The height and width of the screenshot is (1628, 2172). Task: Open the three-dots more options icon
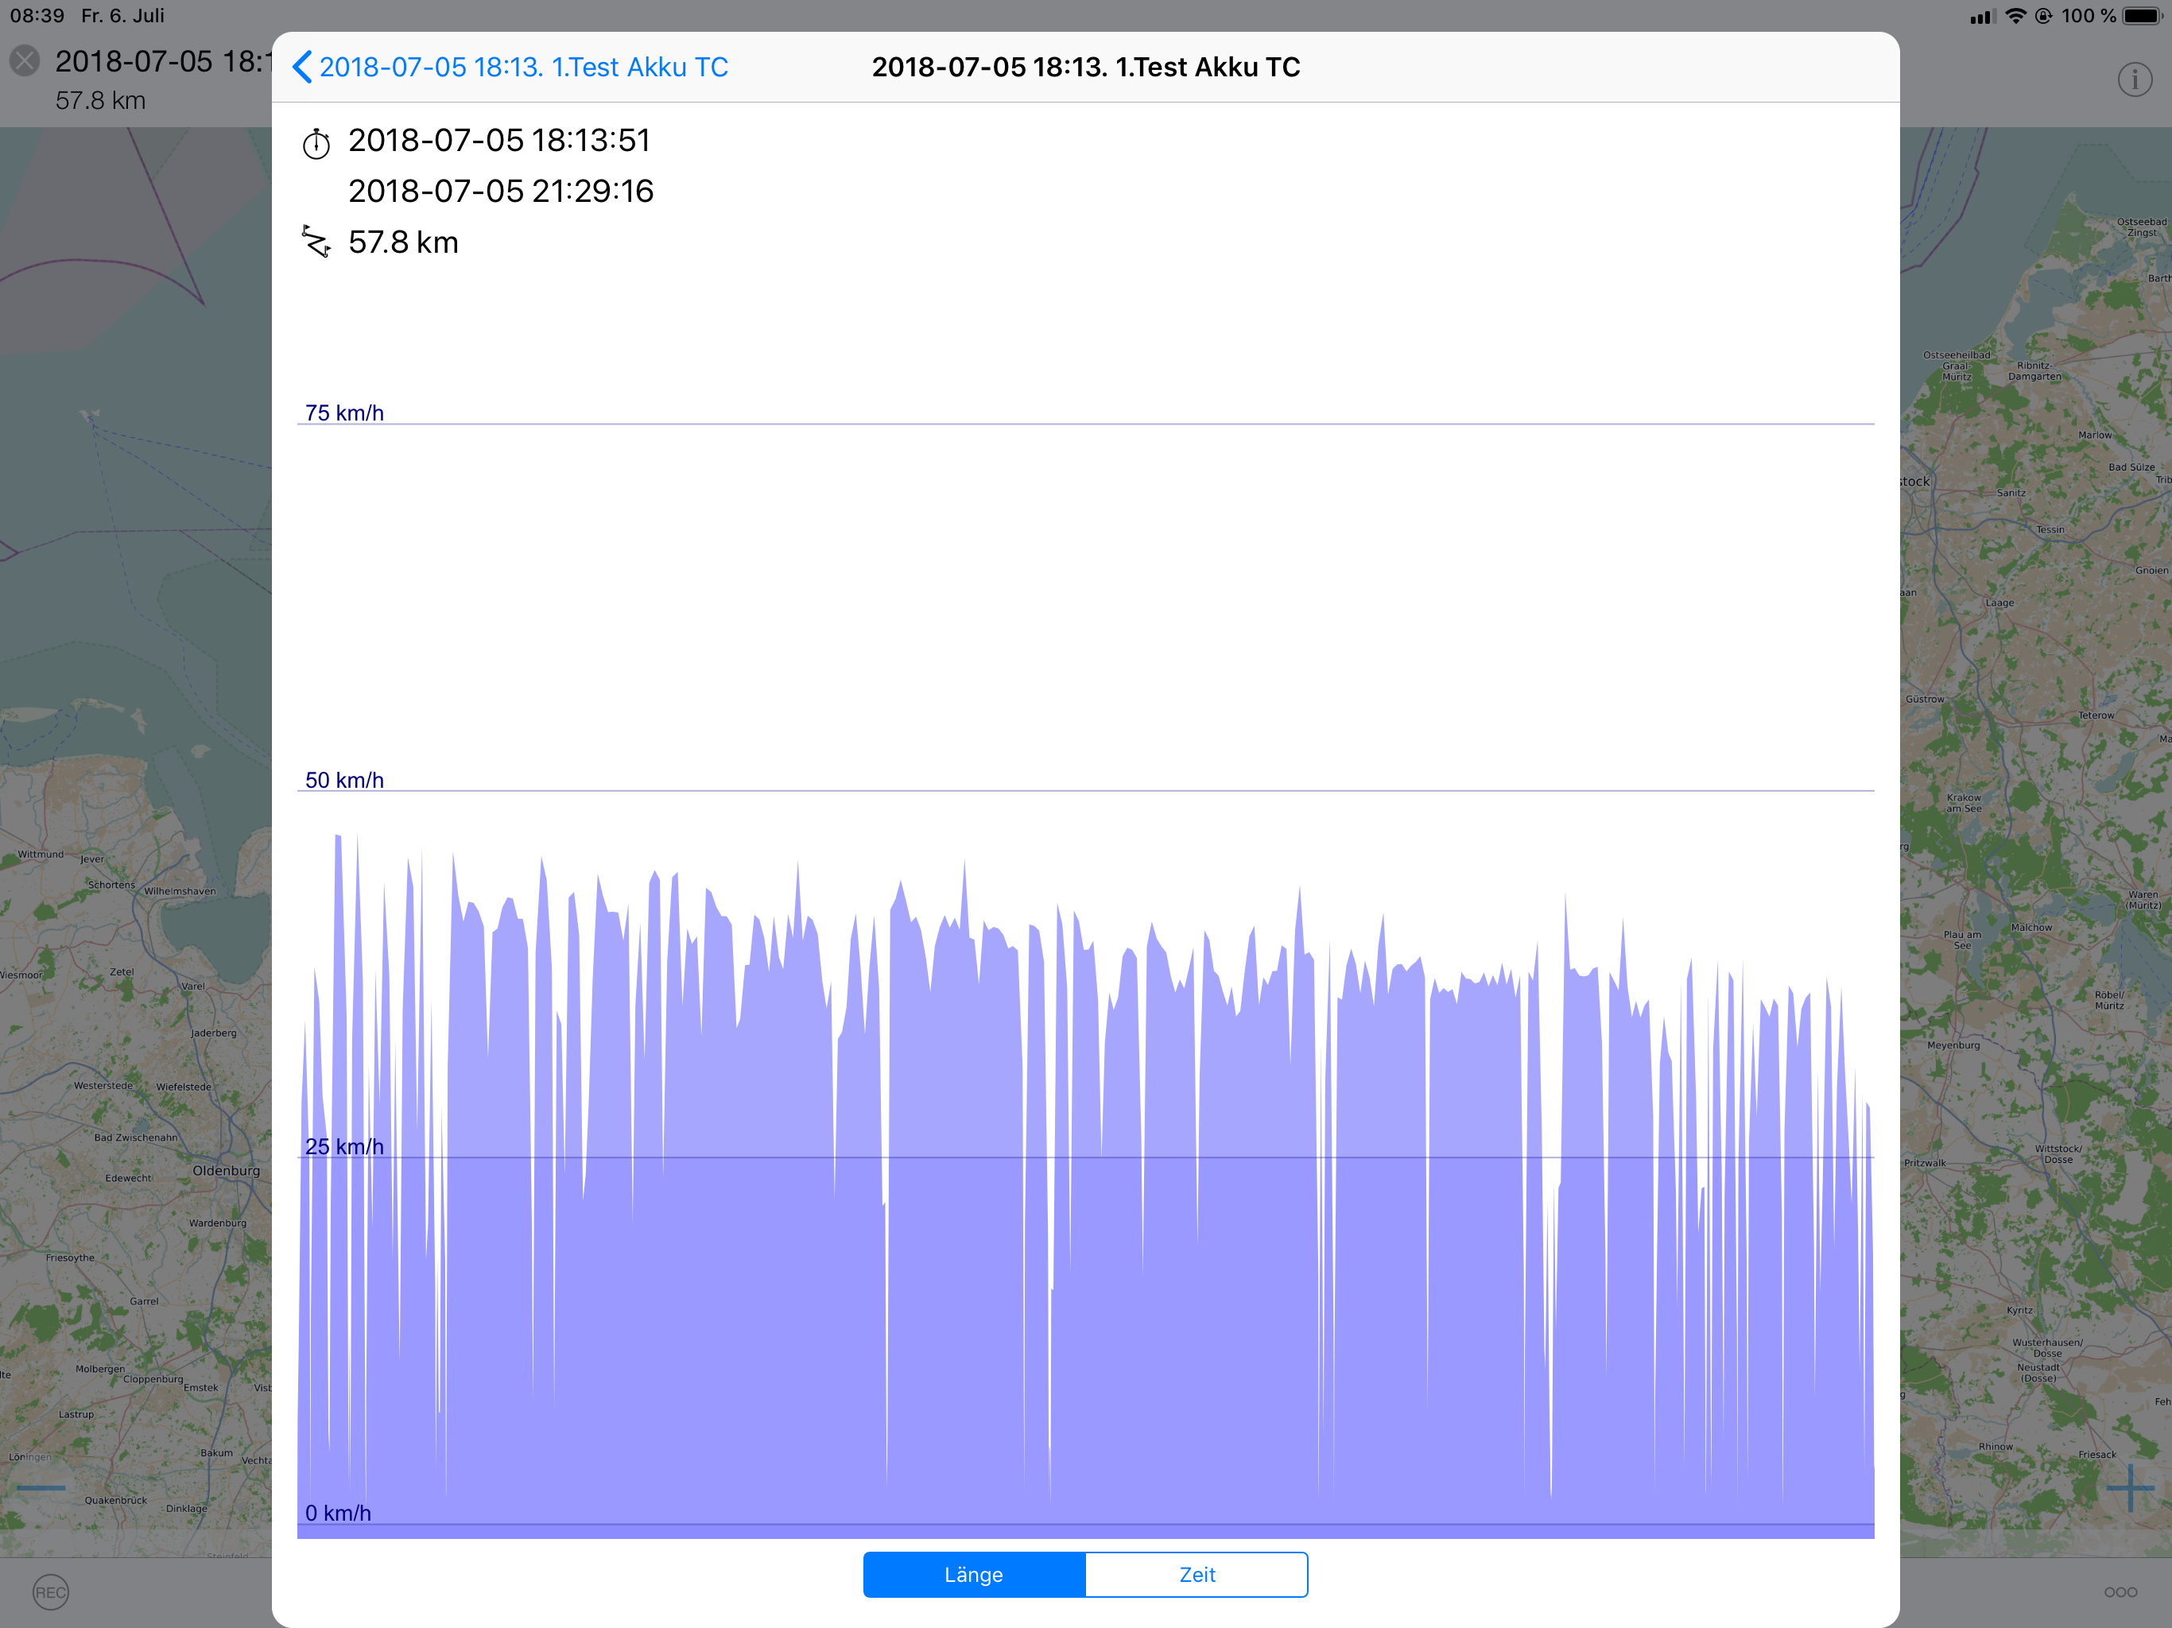2120,1591
